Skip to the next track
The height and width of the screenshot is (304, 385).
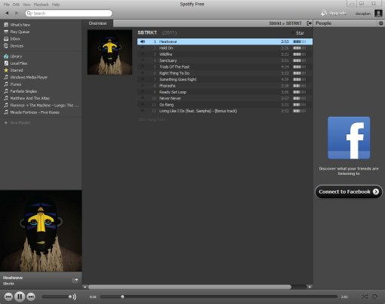31,296
